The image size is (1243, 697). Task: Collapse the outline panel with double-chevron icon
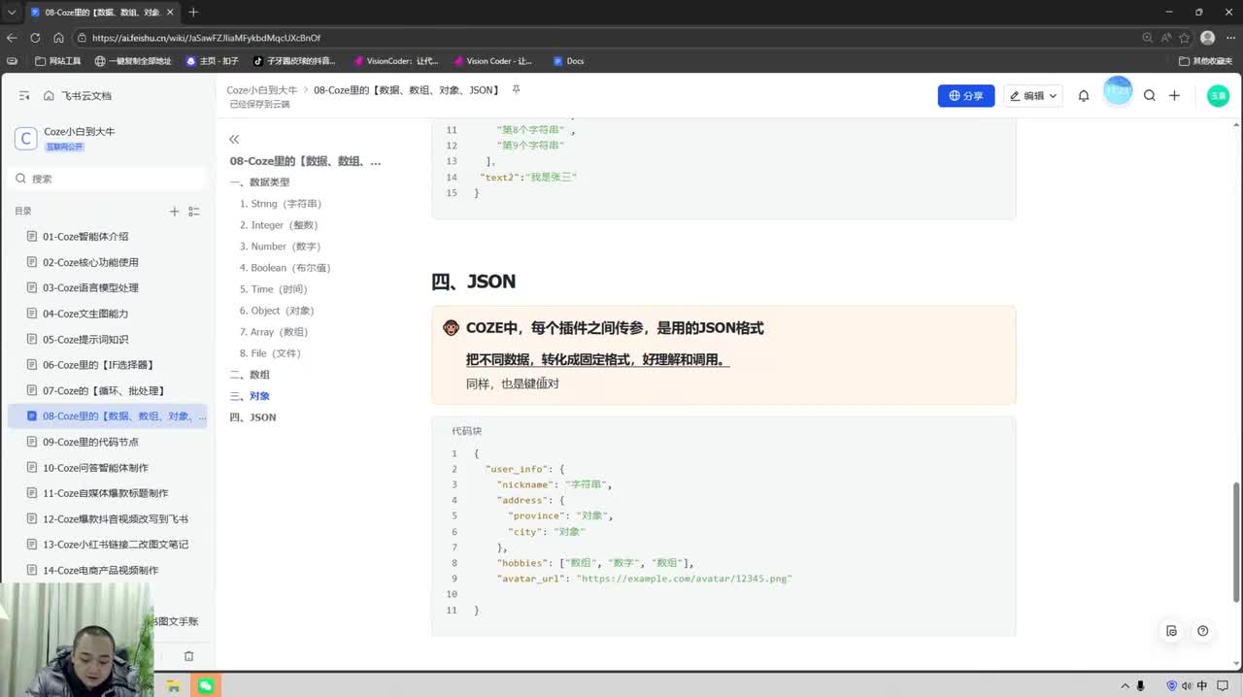tap(234, 140)
